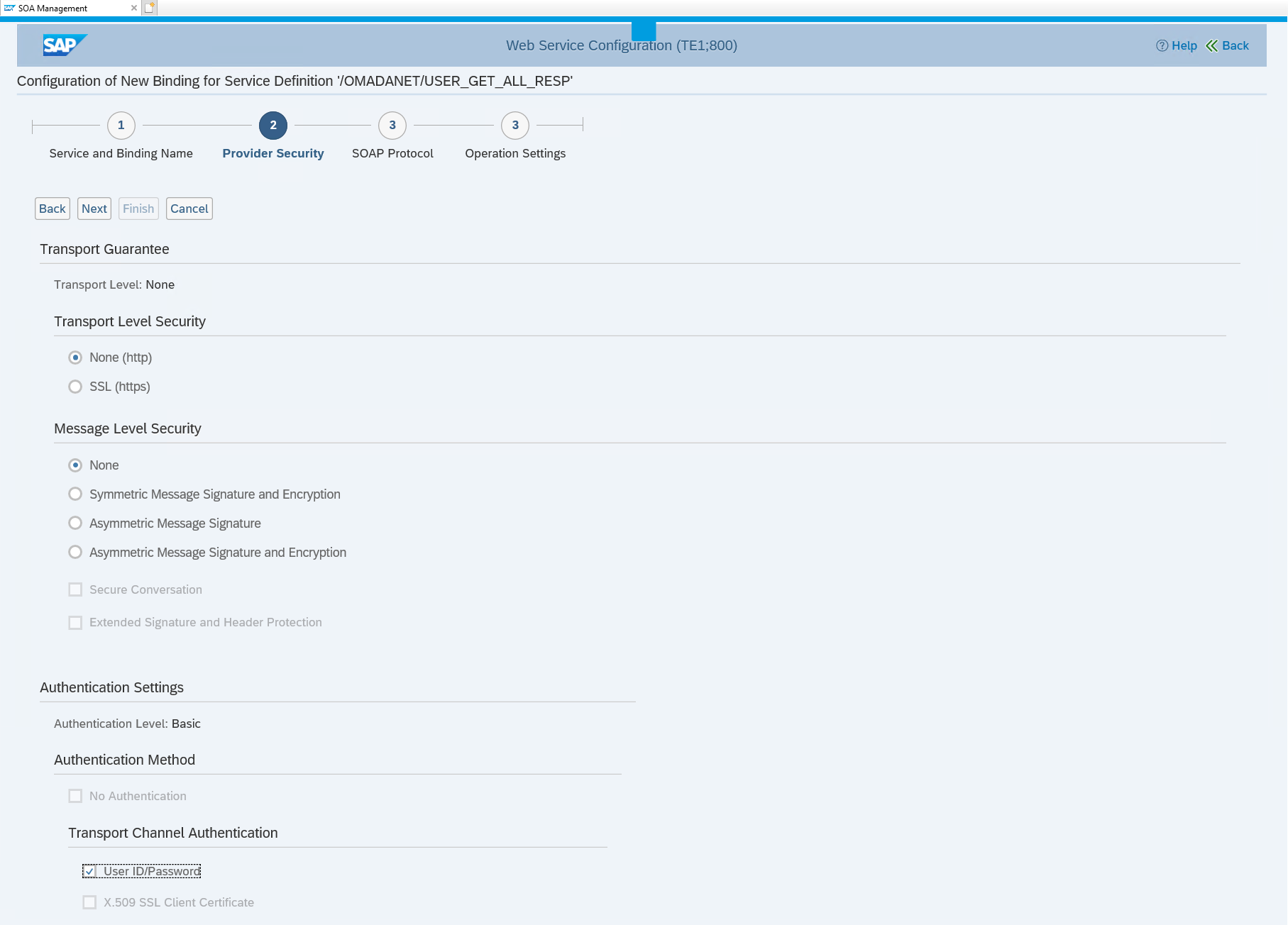Toggle the No Authentication checkbox
The image size is (1288, 925).
pos(75,796)
